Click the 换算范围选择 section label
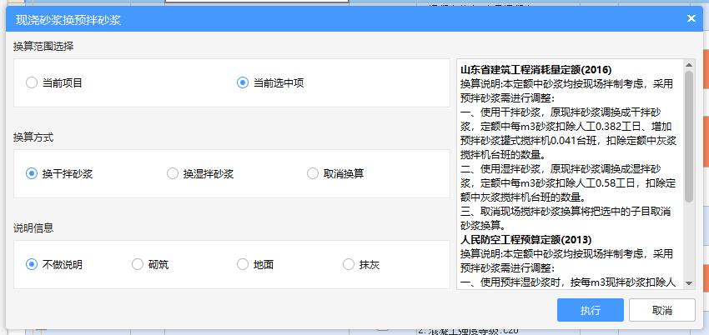Image resolution: width=709 pixels, height=335 pixels. pos(43,46)
